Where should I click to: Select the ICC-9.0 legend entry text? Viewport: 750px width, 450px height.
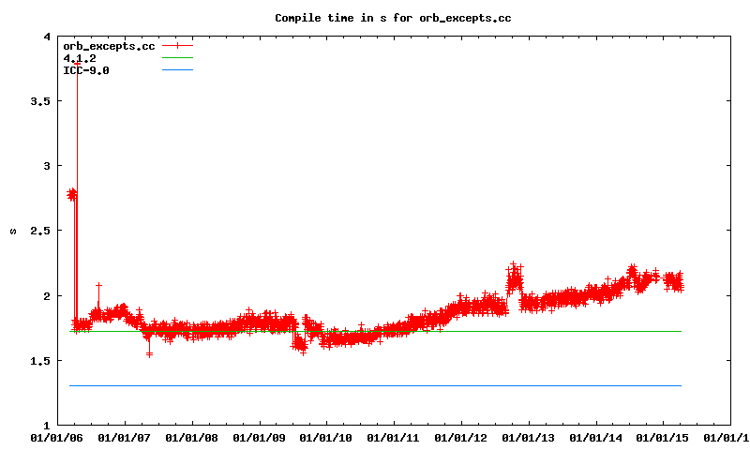85,69
